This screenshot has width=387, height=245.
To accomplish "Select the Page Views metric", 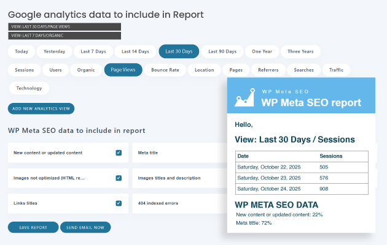I will (x=123, y=70).
